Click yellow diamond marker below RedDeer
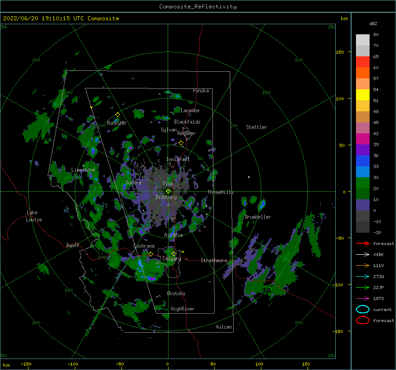This screenshot has width=396, height=370. click(x=181, y=143)
